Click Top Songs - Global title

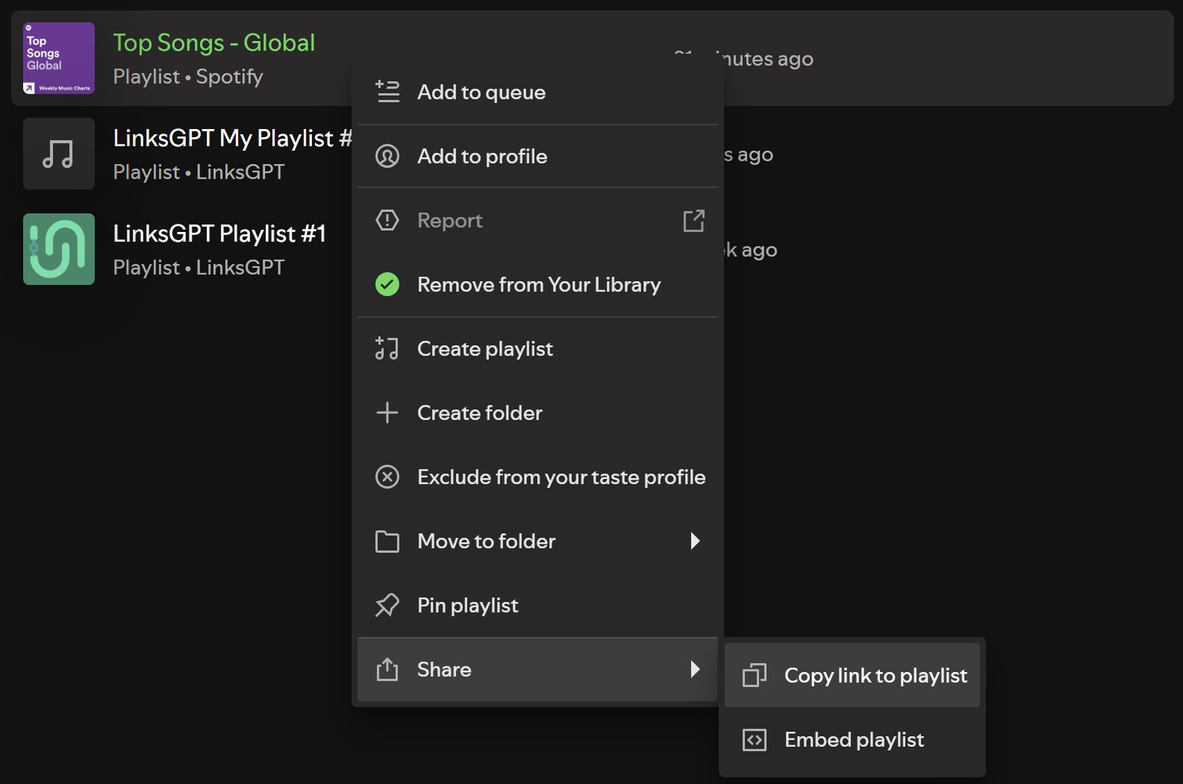(x=214, y=43)
